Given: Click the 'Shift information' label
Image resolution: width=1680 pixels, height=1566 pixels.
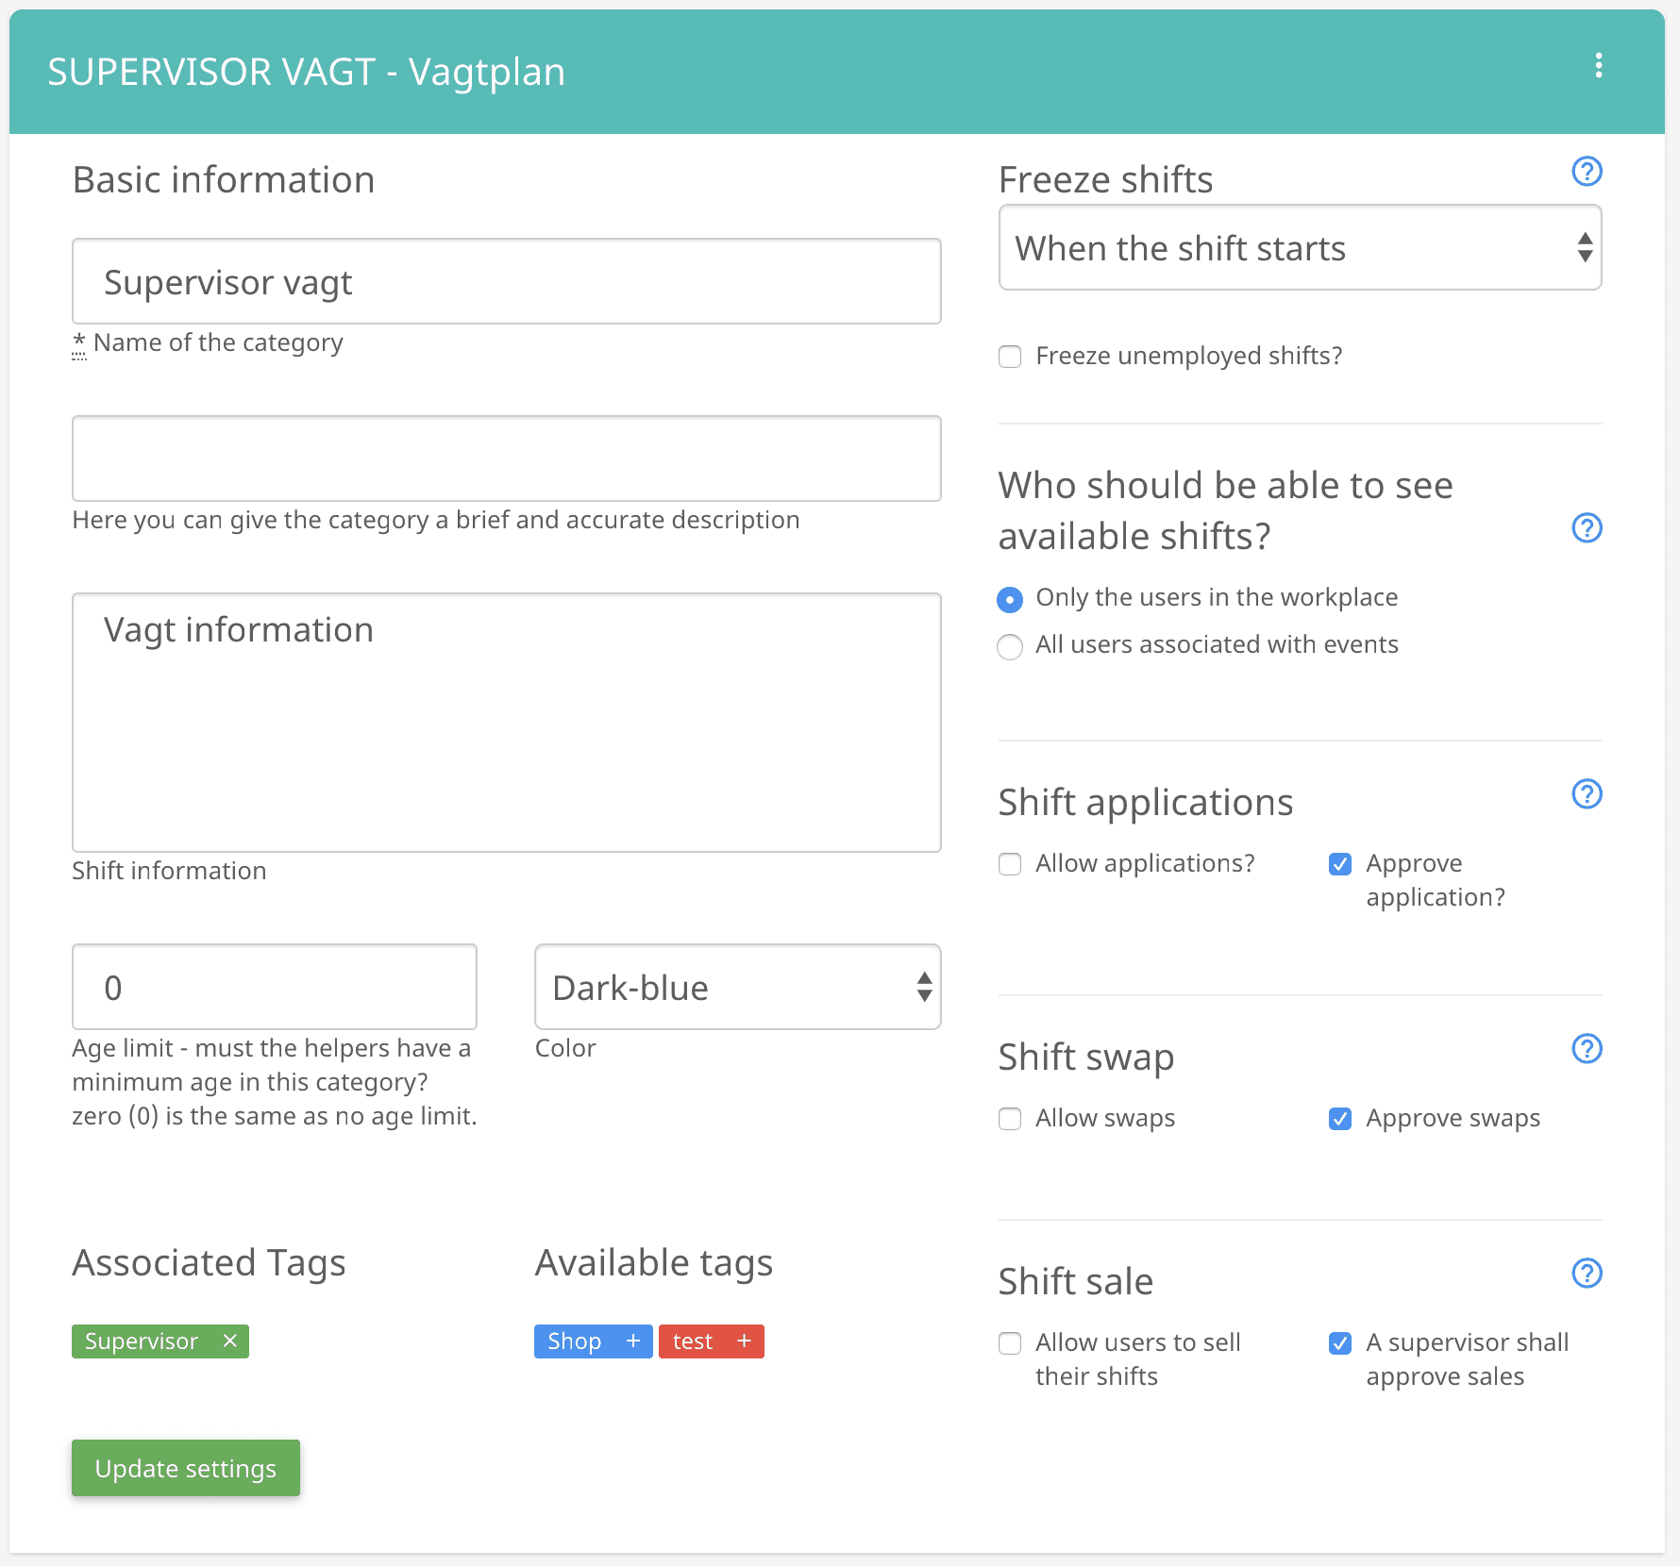Looking at the screenshot, I should tap(170, 871).
